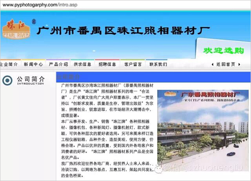Click the paragraph starting 本厂从事开发
Image resolution: width=251 pixels, height=181 pixels.
pyautogui.click(x=107, y=139)
